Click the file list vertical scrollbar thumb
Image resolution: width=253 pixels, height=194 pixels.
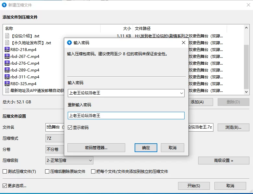pyautogui.click(x=246, y=67)
